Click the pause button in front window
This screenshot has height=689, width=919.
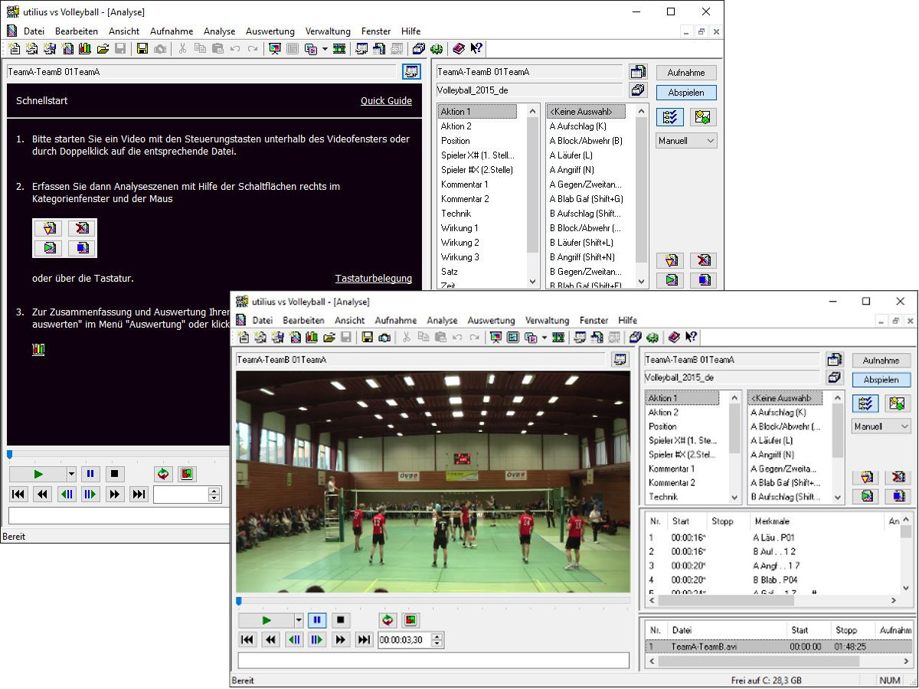pos(317,620)
